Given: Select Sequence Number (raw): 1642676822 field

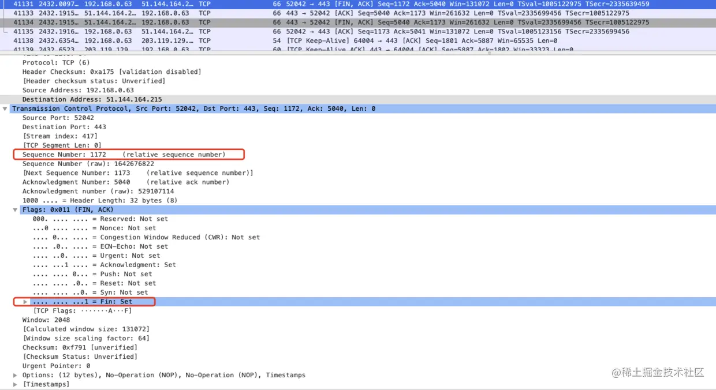Looking at the screenshot, I should pos(88,164).
